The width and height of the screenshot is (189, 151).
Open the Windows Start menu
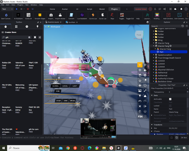[3, 148]
